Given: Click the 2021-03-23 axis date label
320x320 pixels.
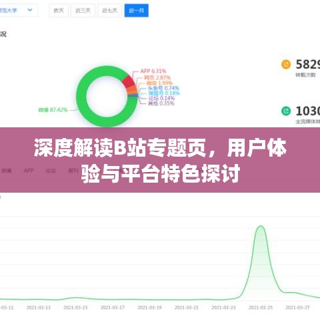Looking at the screenshot, I should (223, 307).
